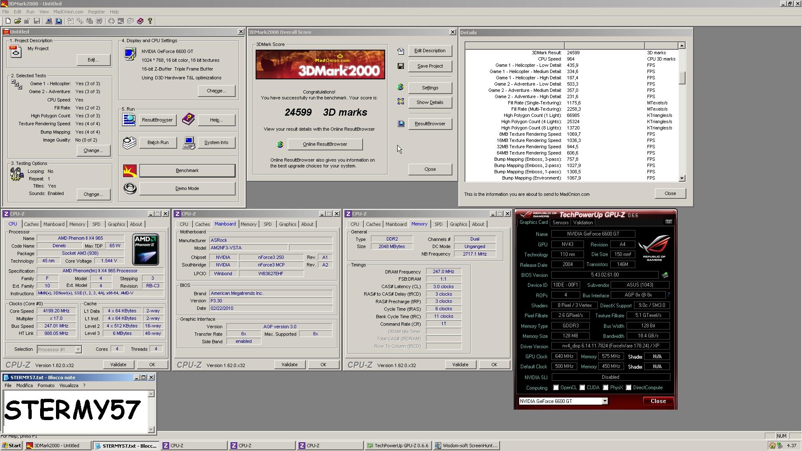Click Close in the Details window
Viewport: 802px width, 451px height.
click(x=670, y=193)
